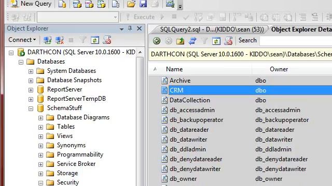This screenshot has width=332, height=186.
Task: Click the Analysis Services XMLA Query icon
Action: (x=101, y=4)
